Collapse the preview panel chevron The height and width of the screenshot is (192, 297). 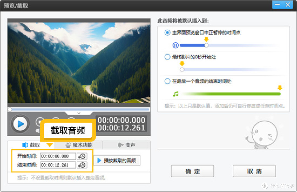(x=79, y=113)
